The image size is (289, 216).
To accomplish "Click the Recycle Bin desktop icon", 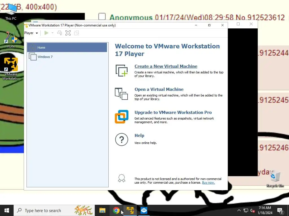I will [275, 179].
